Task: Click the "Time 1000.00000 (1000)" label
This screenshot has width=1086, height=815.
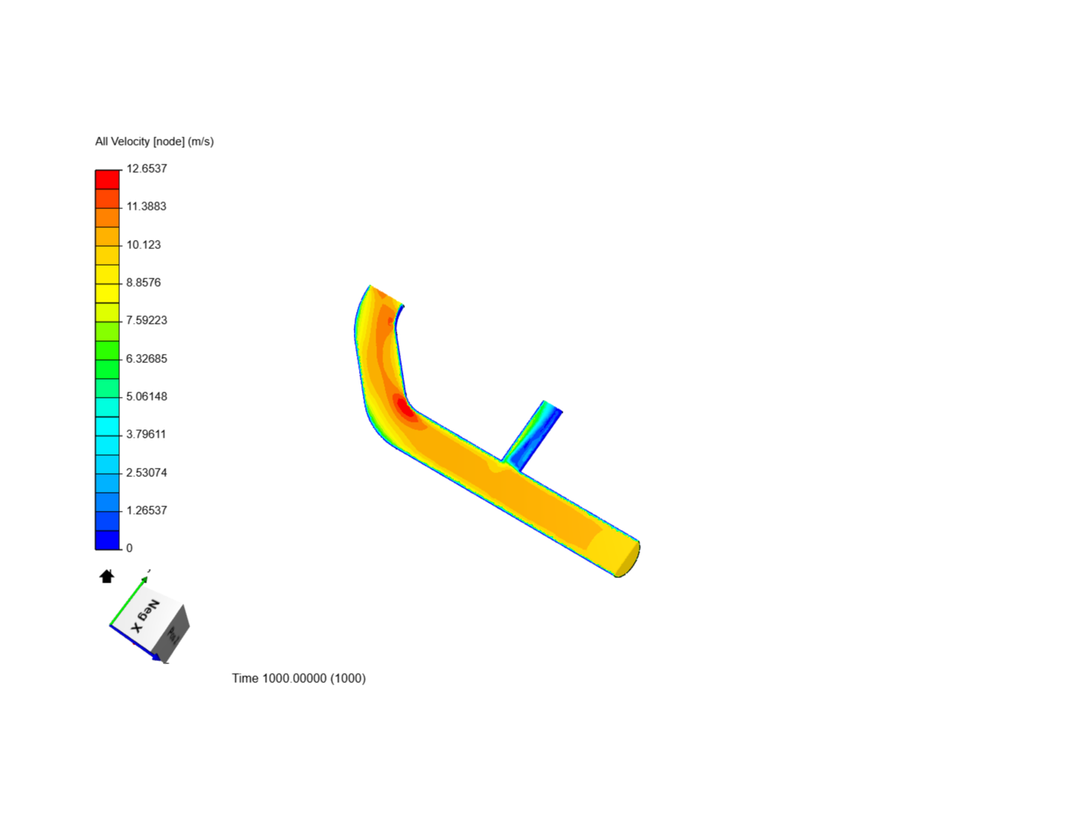Action: pyautogui.click(x=299, y=678)
